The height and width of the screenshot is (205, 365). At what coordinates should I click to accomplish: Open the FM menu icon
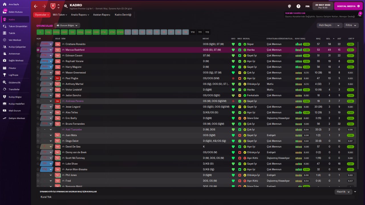coord(307,6)
